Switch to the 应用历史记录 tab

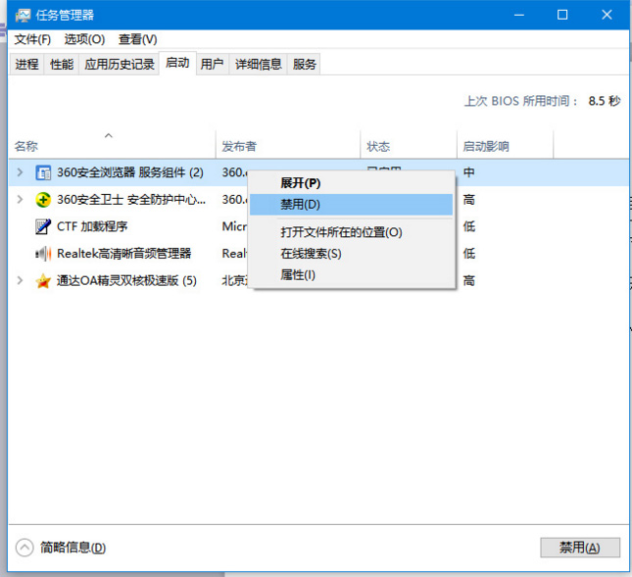120,64
